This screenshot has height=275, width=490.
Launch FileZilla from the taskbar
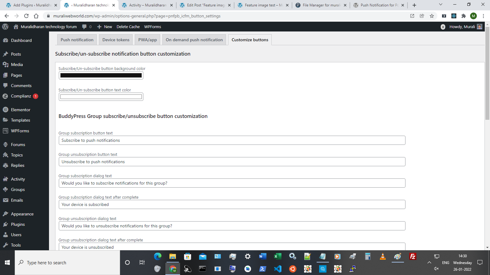(x=413, y=256)
